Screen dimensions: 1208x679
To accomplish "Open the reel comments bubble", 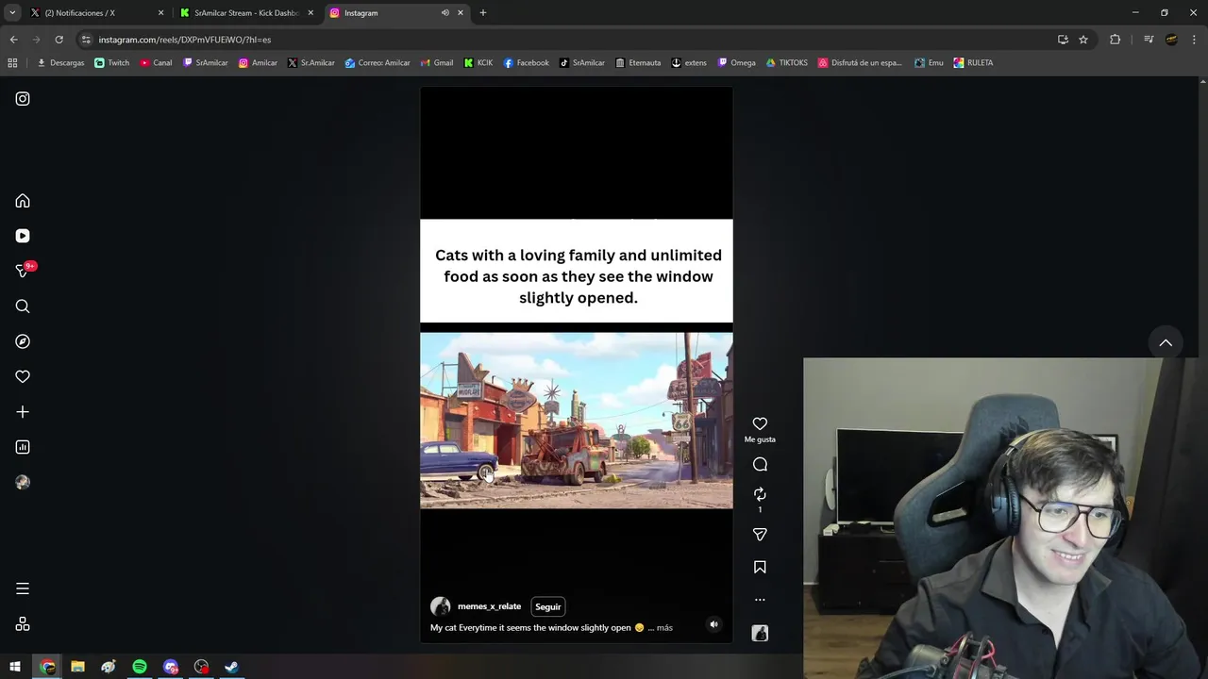I will pos(760,464).
